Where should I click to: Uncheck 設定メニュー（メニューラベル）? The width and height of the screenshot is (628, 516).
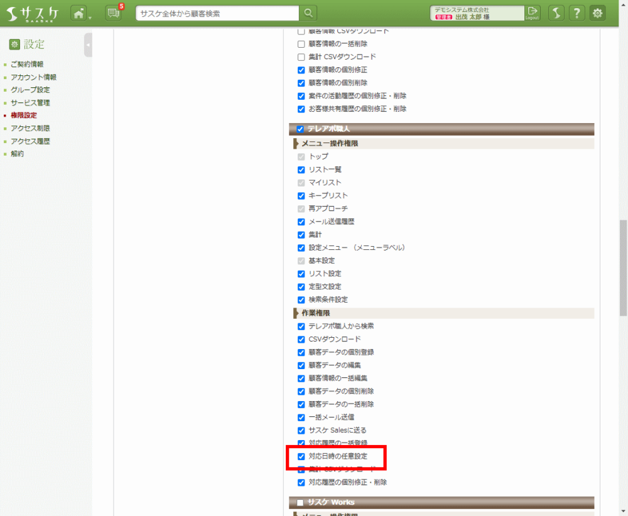tap(301, 248)
